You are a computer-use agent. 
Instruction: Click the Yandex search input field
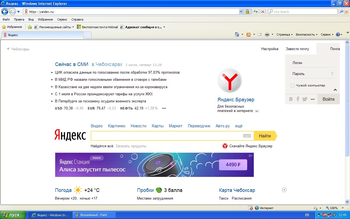tap(167, 136)
